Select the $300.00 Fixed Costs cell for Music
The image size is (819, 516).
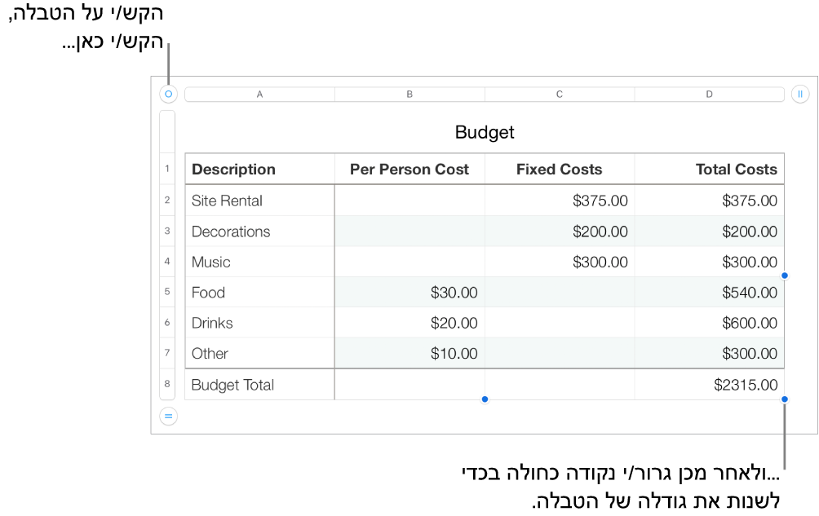click(560, 262)
